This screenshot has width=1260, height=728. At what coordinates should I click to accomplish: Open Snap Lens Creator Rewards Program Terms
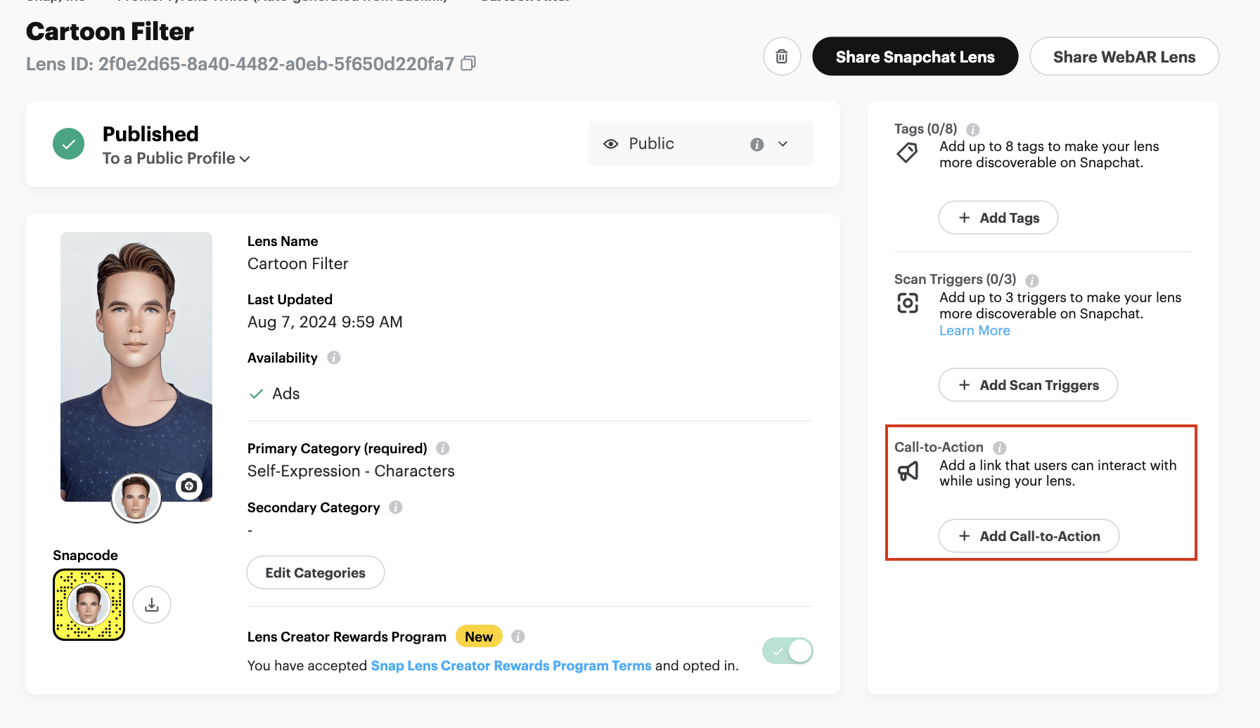[x=511, y=665]
